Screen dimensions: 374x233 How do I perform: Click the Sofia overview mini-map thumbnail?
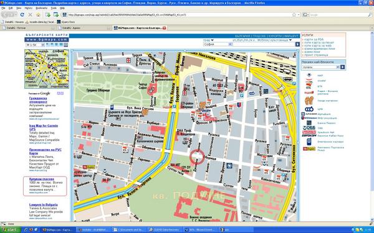coord(47,69)
